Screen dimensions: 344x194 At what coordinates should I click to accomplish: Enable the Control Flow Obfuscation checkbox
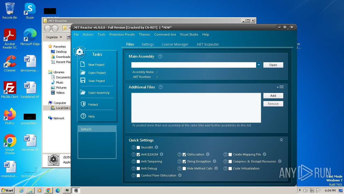(x=138, y=175)
